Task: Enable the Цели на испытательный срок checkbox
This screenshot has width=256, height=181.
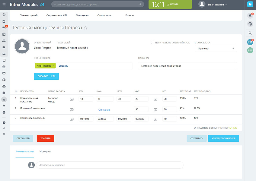Action: pos(153,43)
